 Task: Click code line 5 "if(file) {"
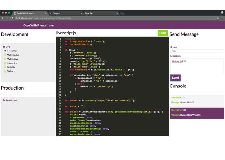coord(71,50)
